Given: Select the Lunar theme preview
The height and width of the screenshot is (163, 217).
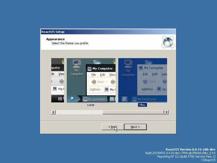Looking at the screenshot, I should click(x=91, y=80).
